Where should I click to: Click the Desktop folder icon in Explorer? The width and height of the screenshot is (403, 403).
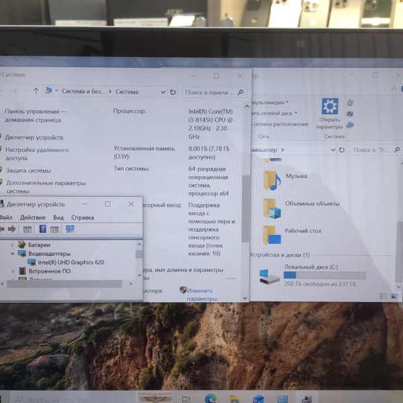[272, 235]
